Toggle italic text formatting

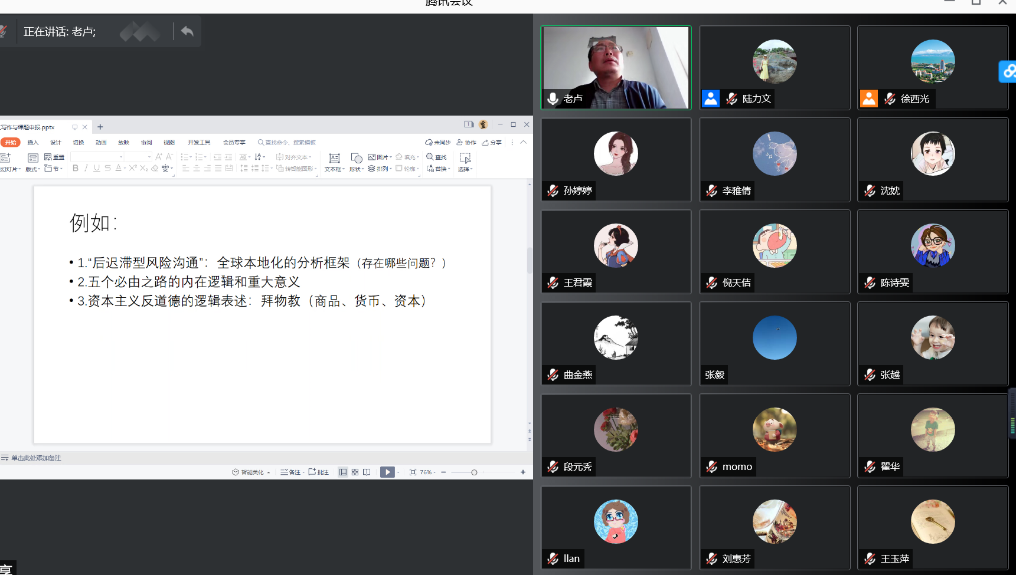86,168
